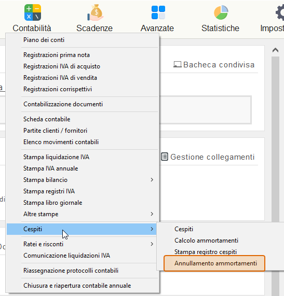Click the Scadenze toolbar label
Image resolution: width=284 pixels, height=296 pixels.
94,29
